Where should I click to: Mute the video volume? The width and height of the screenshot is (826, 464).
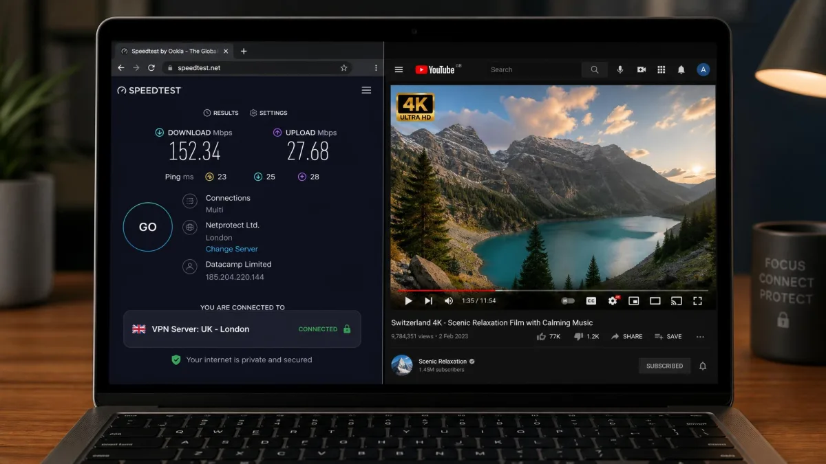(x=449, y=300)
